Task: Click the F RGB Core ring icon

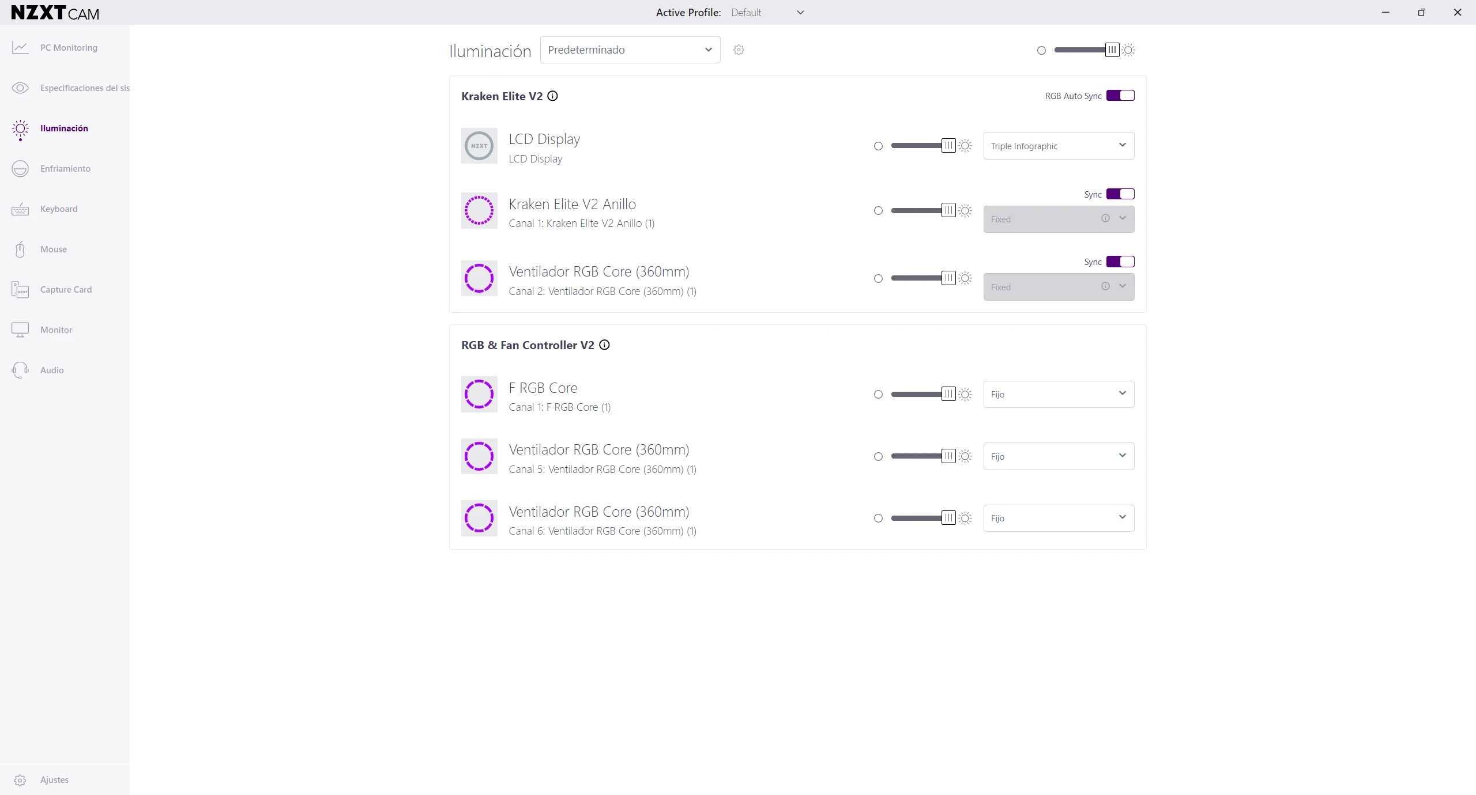Action: pos(479,394)
